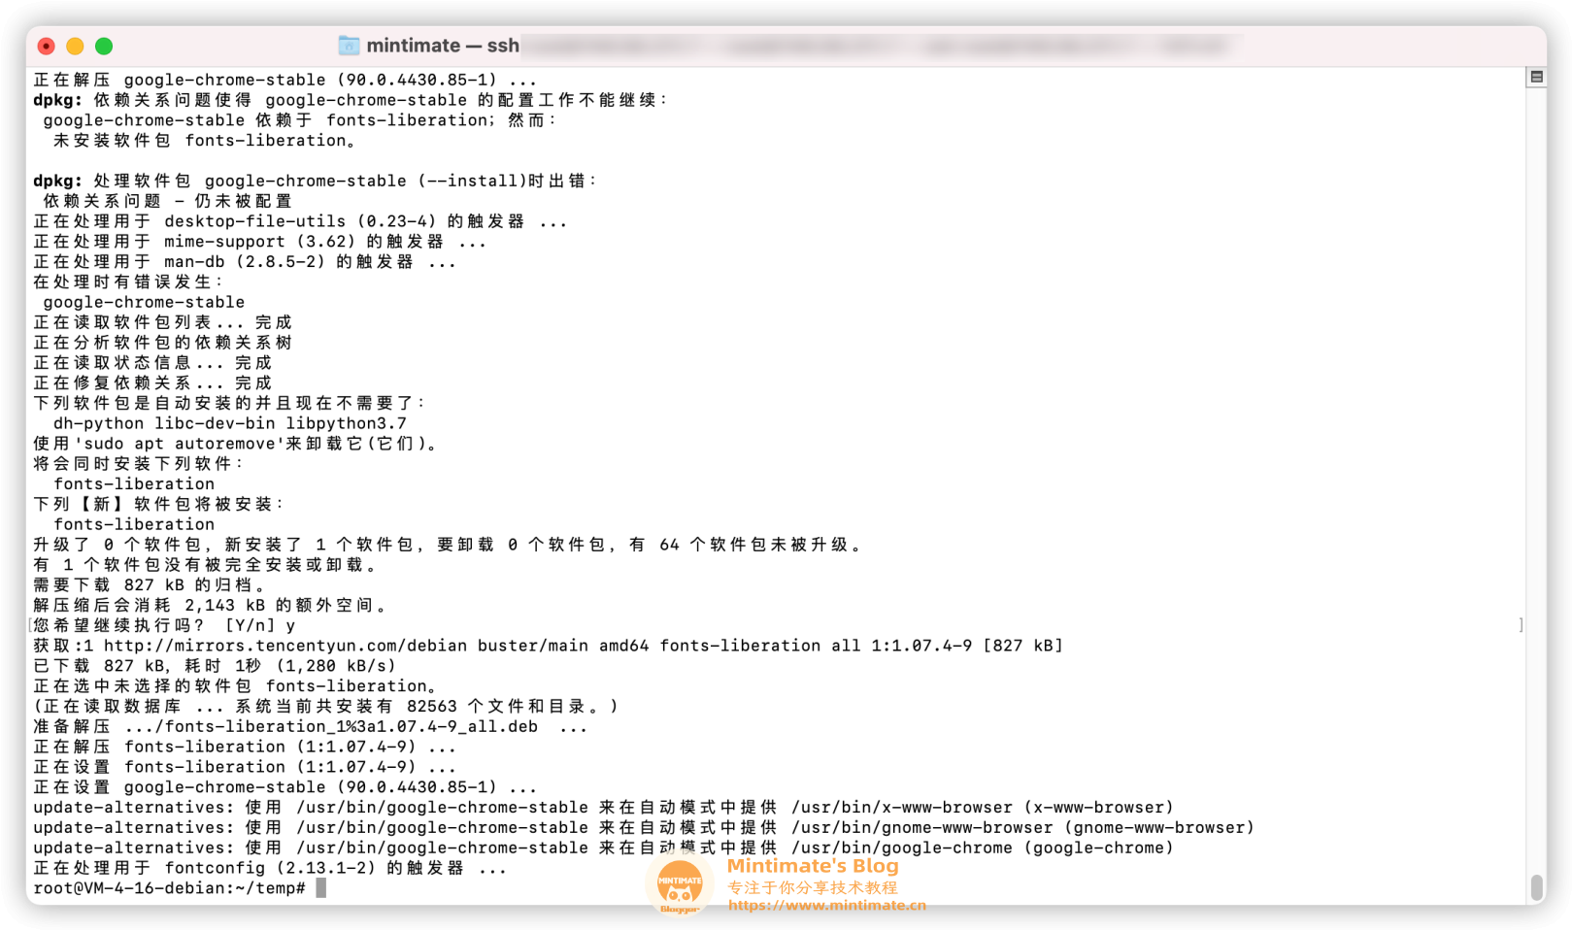Click the 'mime-support (3.62)' trigger line
Viewport: 1573px width, 931px height.
click(260, 242)
